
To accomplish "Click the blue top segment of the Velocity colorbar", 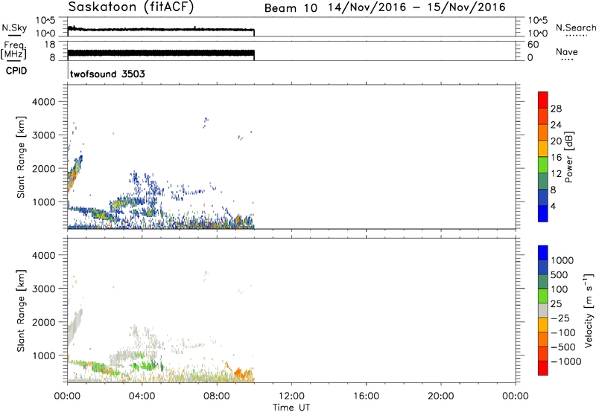I will pos(543,253).
